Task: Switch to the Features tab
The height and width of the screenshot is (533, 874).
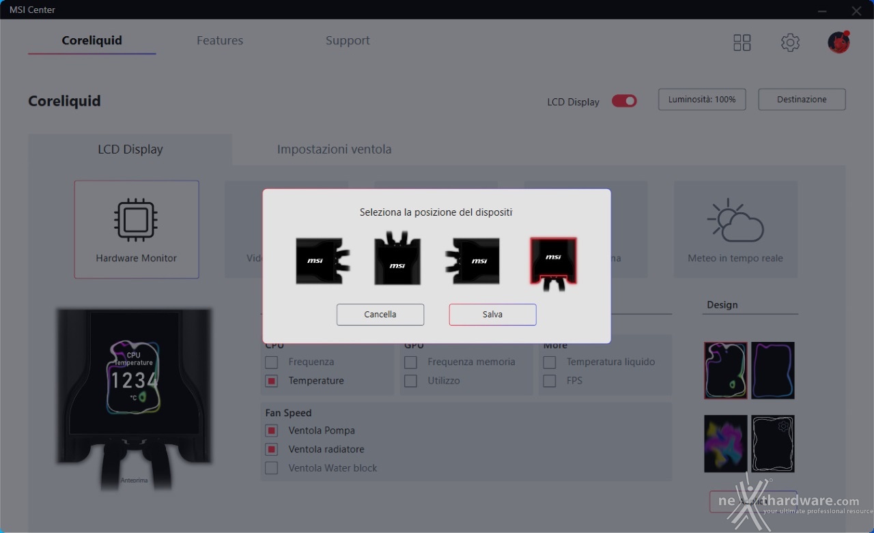Action: [220, 40]
